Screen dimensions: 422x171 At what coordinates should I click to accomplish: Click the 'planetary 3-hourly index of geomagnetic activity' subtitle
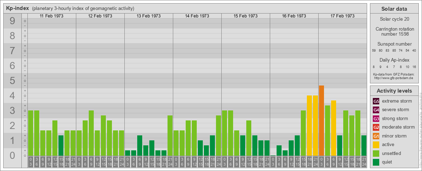pyautogui.click(x=83, y=8)
